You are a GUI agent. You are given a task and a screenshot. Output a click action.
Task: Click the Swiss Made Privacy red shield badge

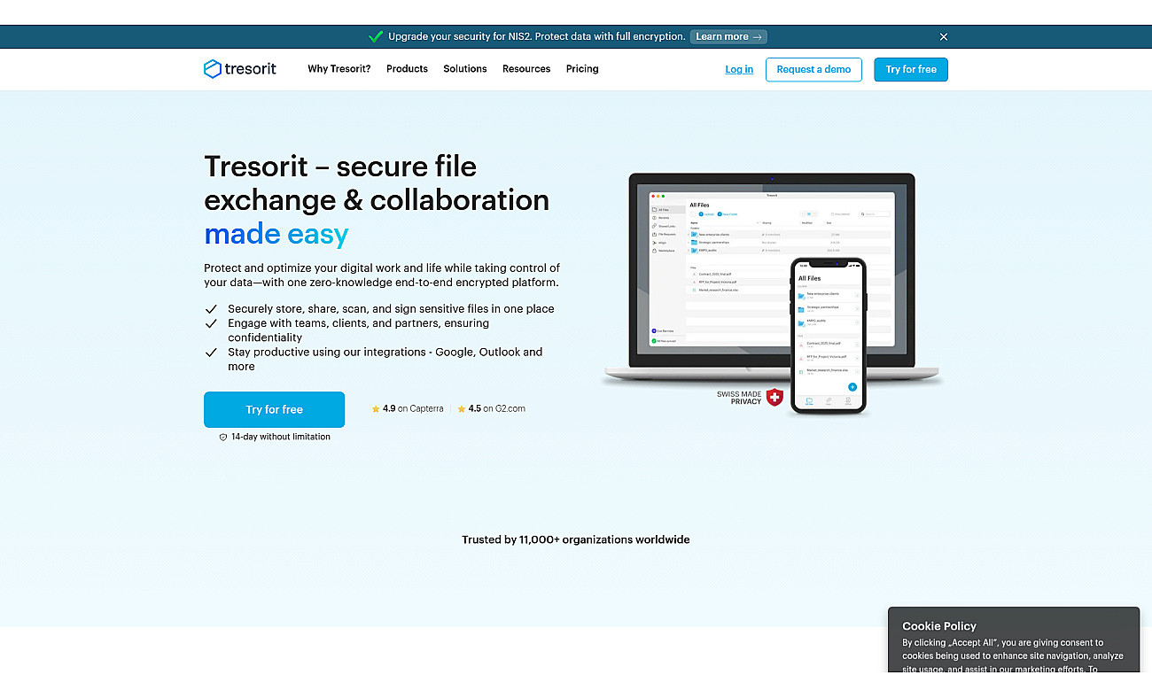(775, 397)
